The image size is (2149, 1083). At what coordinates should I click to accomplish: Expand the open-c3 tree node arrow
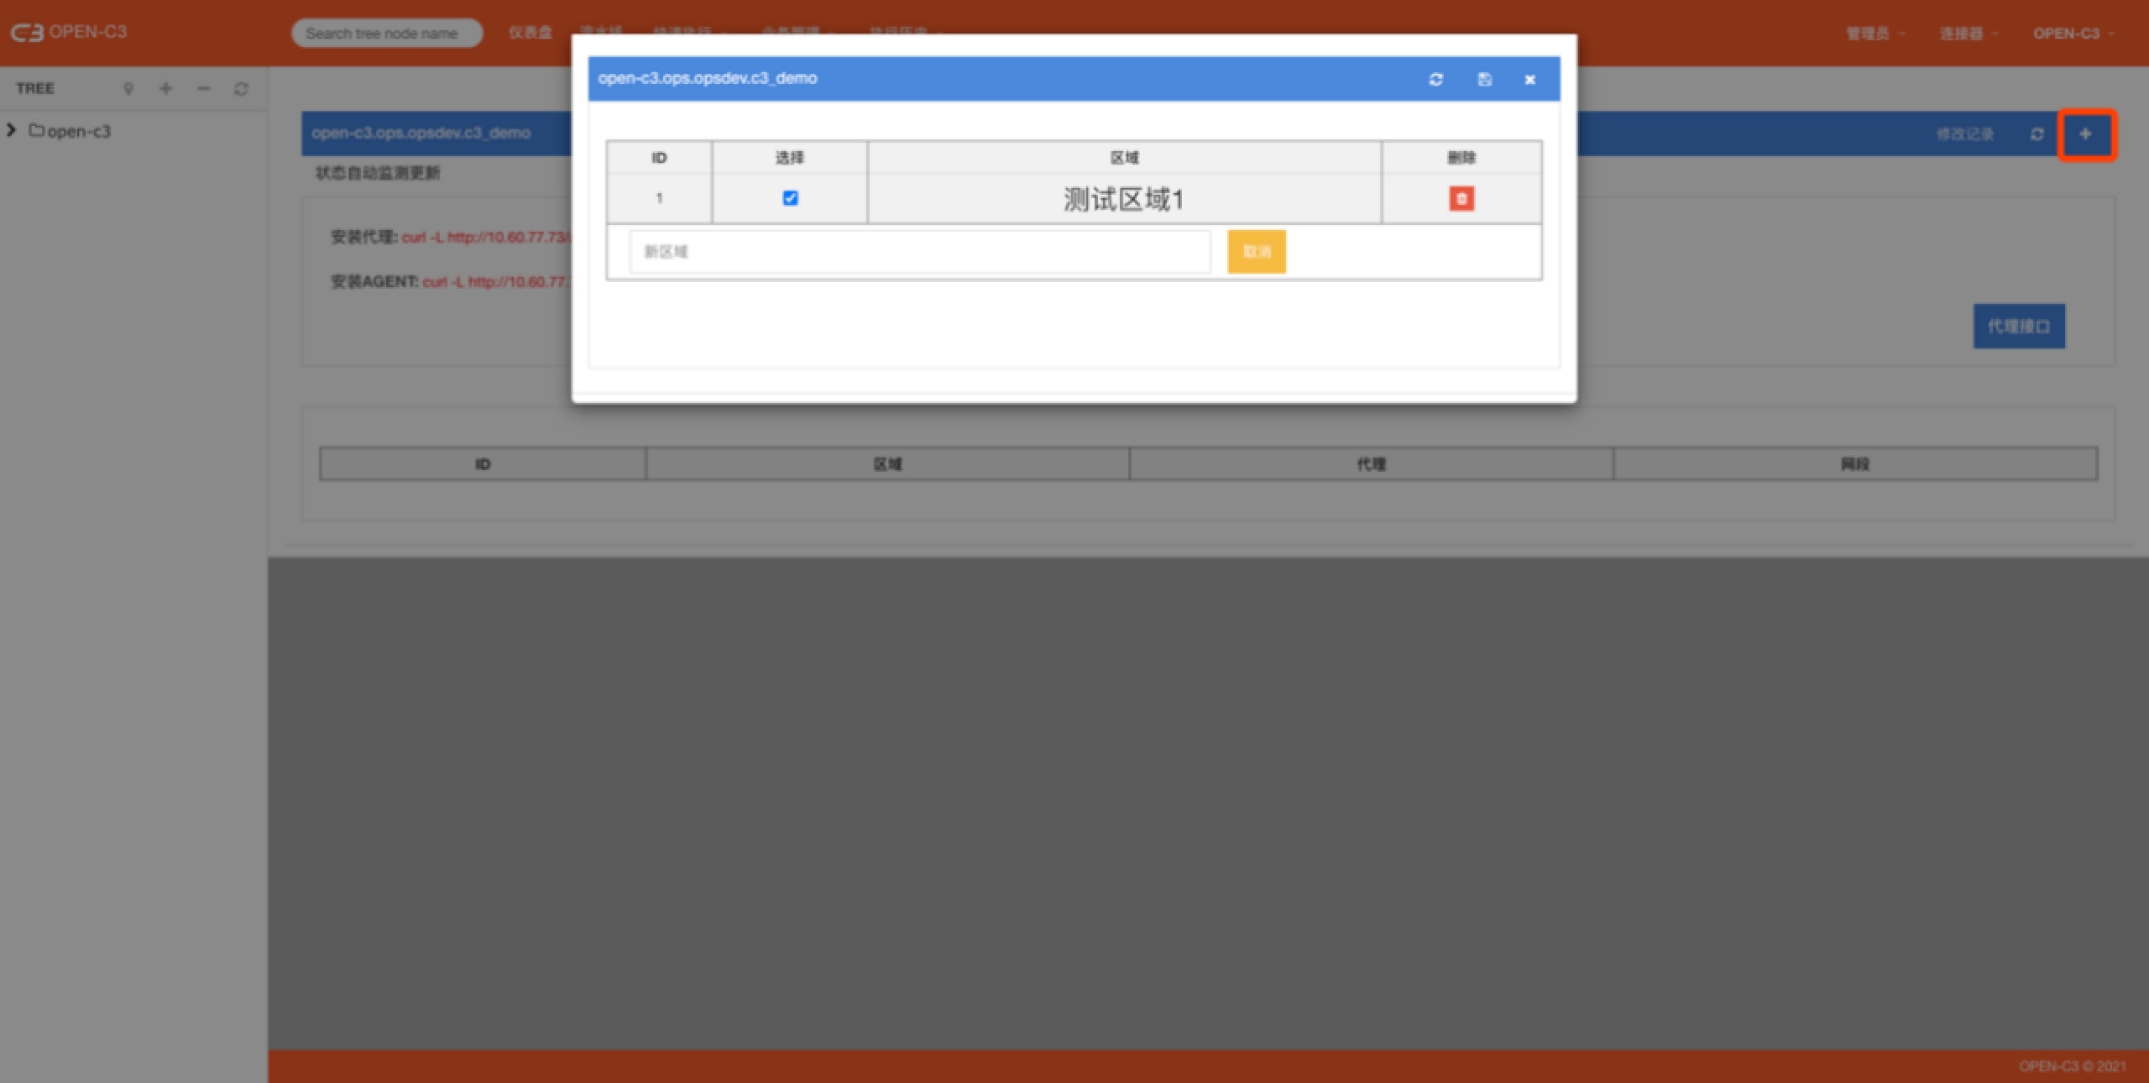[x=12, y=130]
